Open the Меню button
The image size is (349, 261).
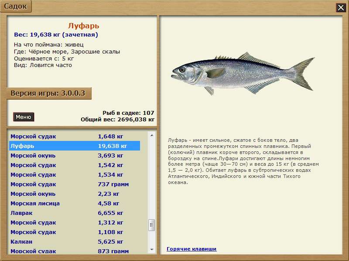coord(24,117)
